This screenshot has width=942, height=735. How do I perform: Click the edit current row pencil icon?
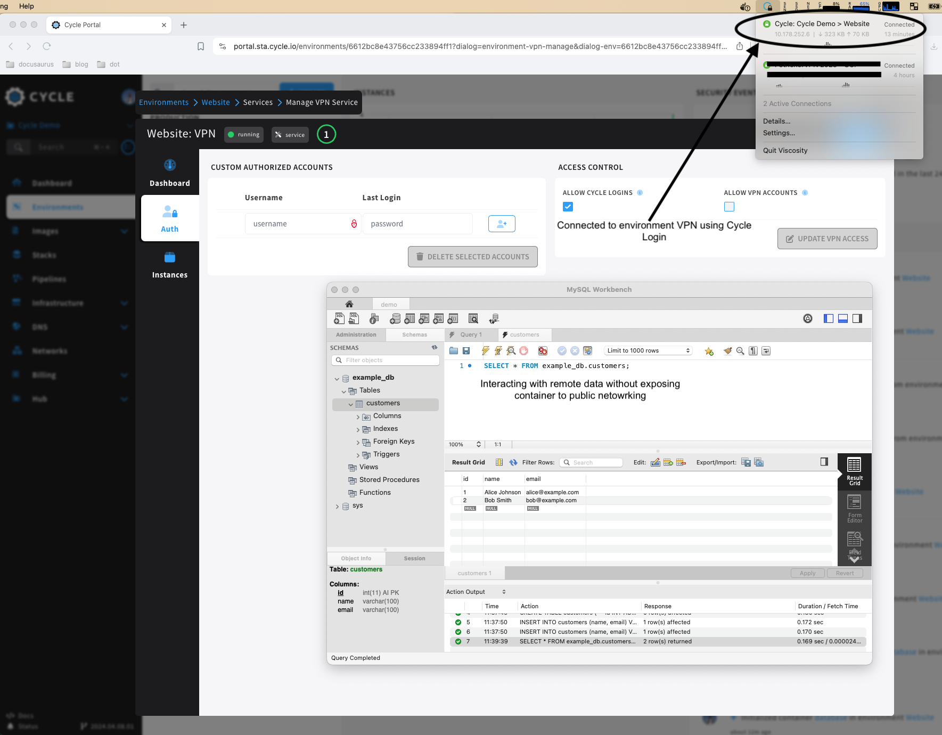656,462
